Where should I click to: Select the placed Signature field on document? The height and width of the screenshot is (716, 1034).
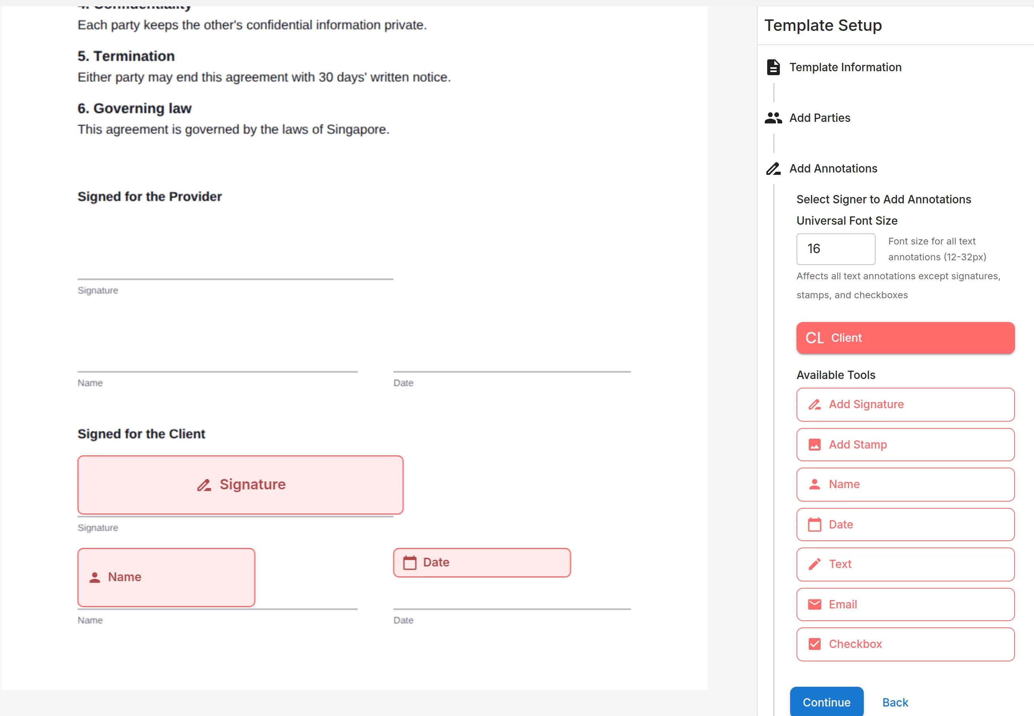[x=240, y=485]
